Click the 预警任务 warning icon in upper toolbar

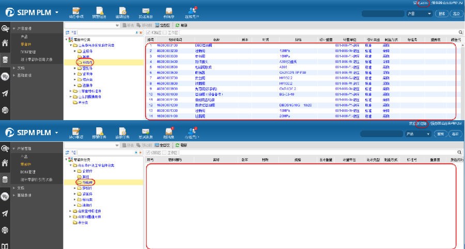(x=99, y=12)
